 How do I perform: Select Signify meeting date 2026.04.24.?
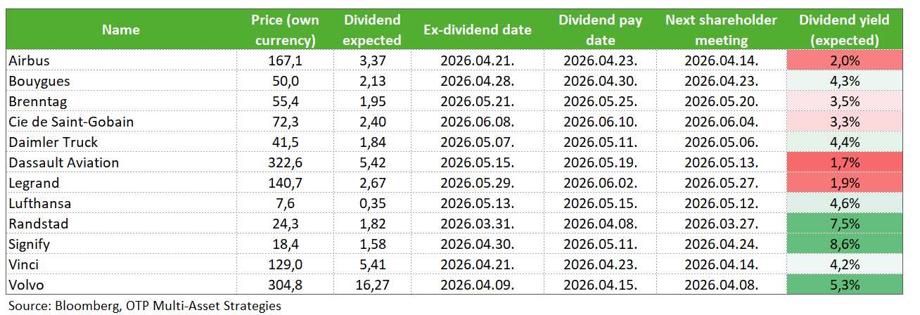[x=721, y=245]
